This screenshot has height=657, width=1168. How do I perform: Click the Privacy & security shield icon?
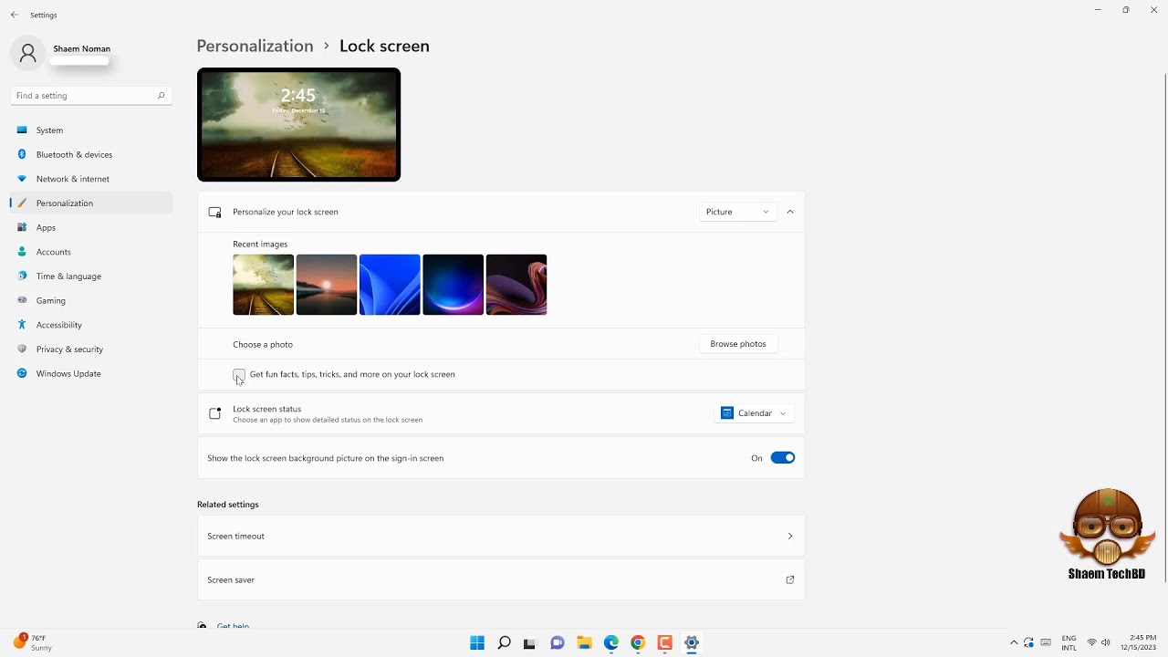(22, 349)
